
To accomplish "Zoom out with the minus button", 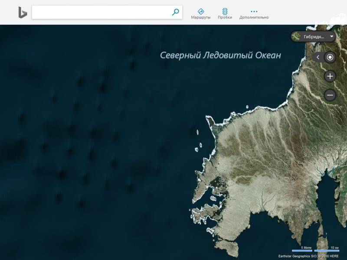I will (x=330, y=95).
